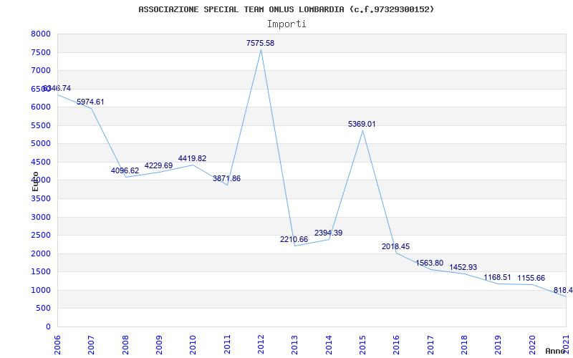The image size is (573, 358).
Task: Select the 5369.01 data label
Action: click(x=362, y=124)
